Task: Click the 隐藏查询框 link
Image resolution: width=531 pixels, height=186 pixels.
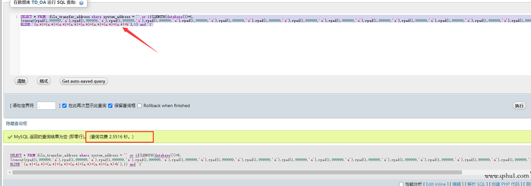Action: pos(16,123)
